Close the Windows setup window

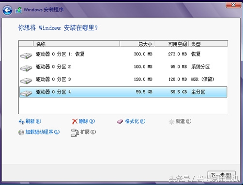pos(233,5)
